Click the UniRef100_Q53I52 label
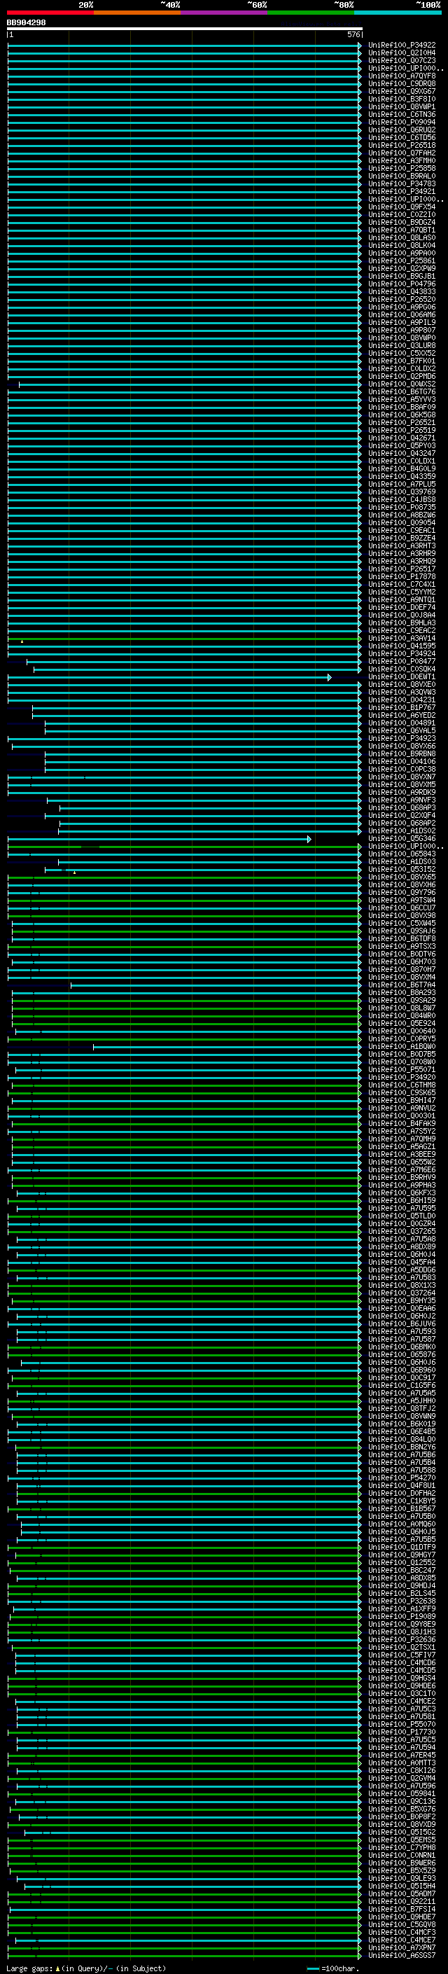Viewport: 448px width, 1974px height. (x=401, y=869)
